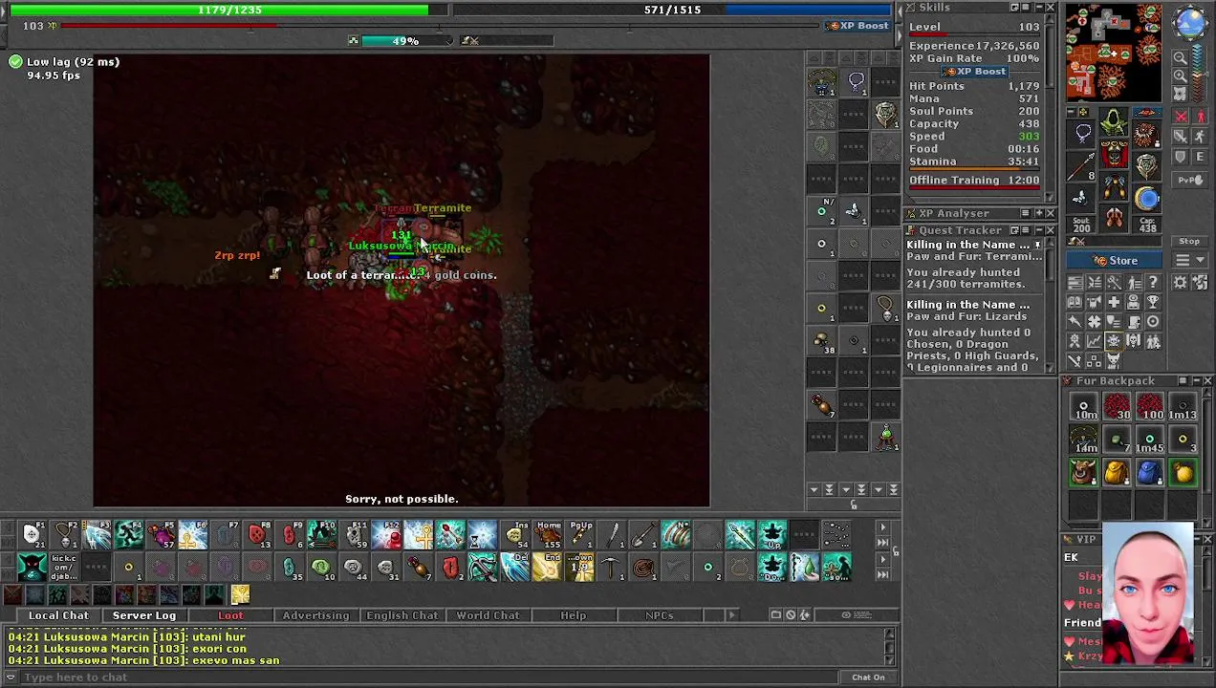Open the Advertising chat tab

(x=316, y=615)
